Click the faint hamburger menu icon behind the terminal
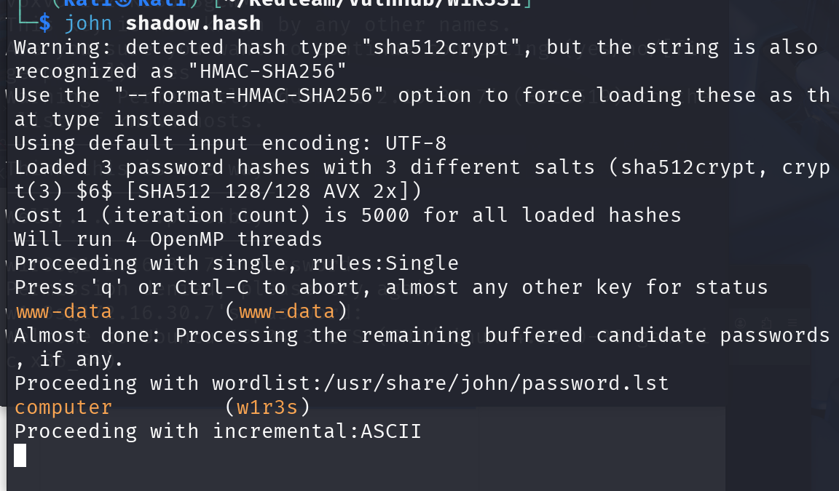Screen dimensions: 839x491 tap(792, 323)
